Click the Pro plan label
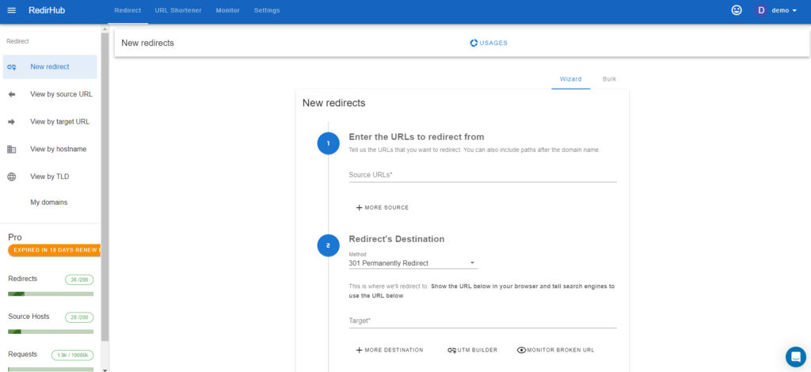The image size is (811, 372). (x=15, y=237)
